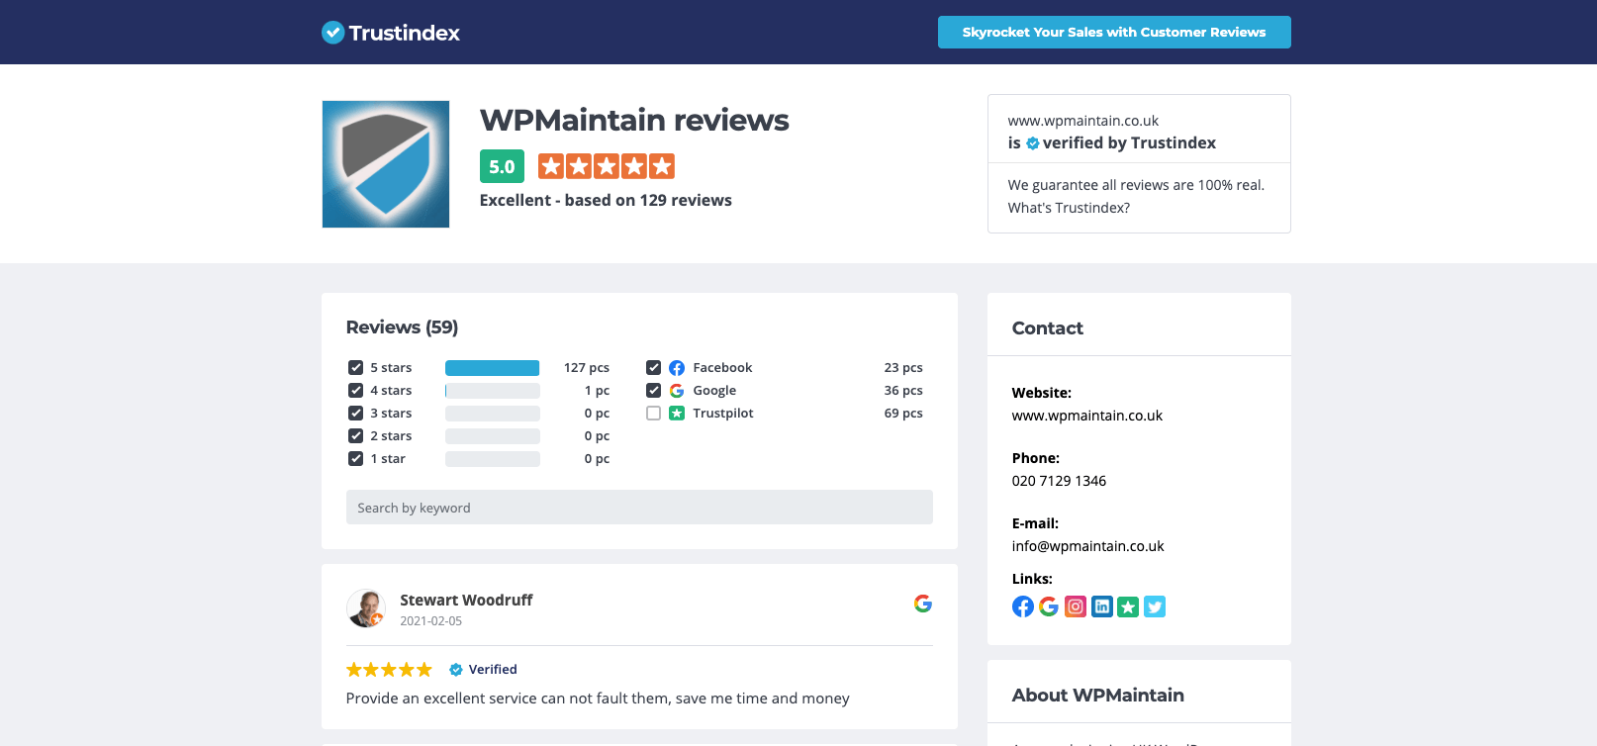Viewport: 1597px width, 746px height.
Task: Click the 5 stars progress bar
Action: tap(493, 368)
